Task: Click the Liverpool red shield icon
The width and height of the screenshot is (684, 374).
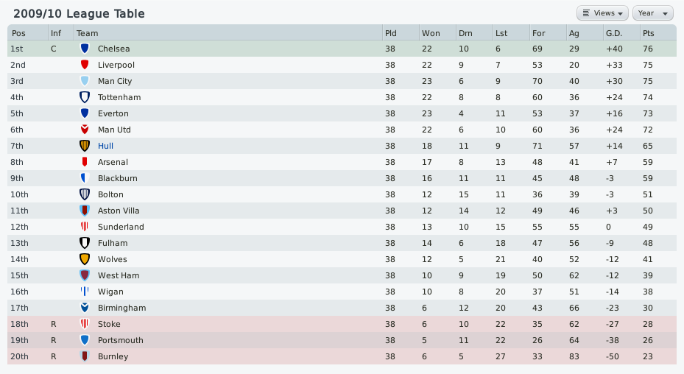Action: [85, 65]
